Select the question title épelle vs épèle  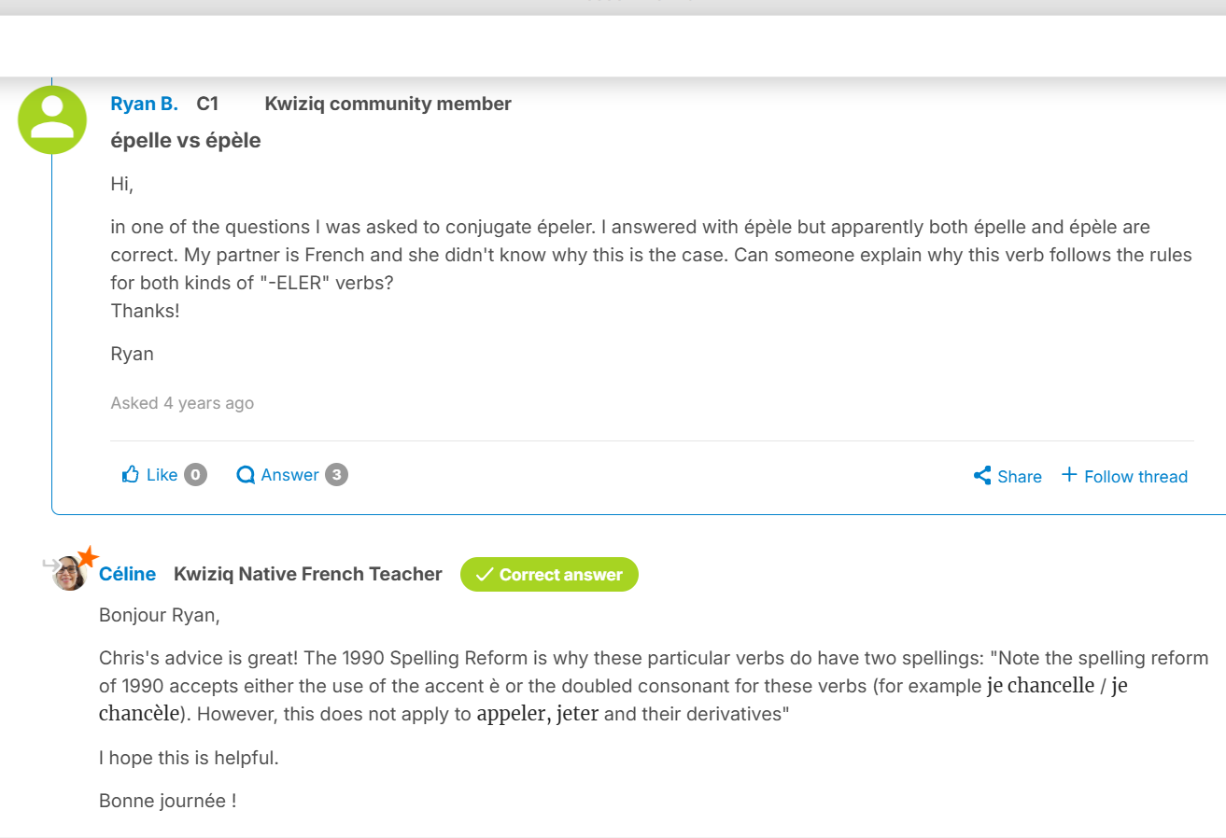pyautogui.click(x=186, y=140)
